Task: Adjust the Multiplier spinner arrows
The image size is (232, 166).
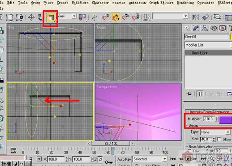Action: click(x=216, y=119)
